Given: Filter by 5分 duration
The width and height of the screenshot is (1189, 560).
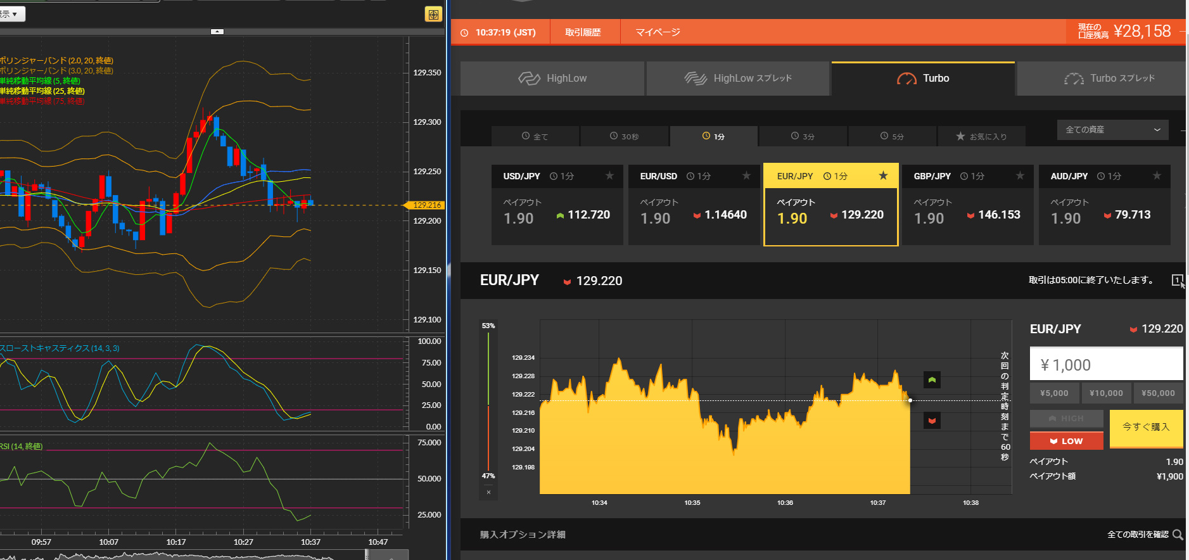Looking at the screenshot, I should tap(893, 136).
